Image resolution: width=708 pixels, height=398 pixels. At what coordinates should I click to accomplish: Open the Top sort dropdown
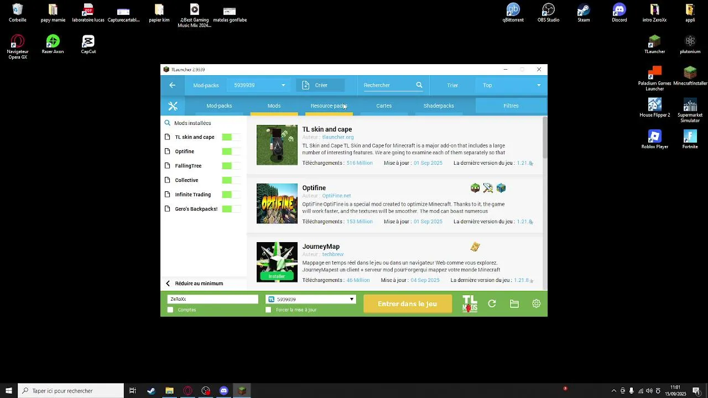click(512, 85)
